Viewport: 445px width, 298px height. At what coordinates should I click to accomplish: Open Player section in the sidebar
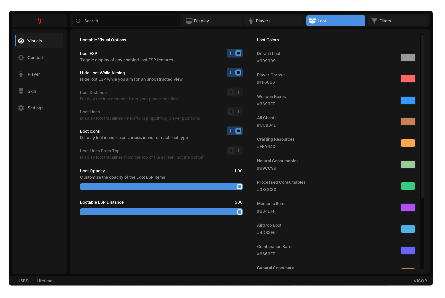39,74
